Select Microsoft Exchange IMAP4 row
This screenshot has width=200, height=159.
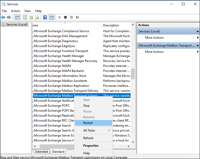click(x=82, y=66)
